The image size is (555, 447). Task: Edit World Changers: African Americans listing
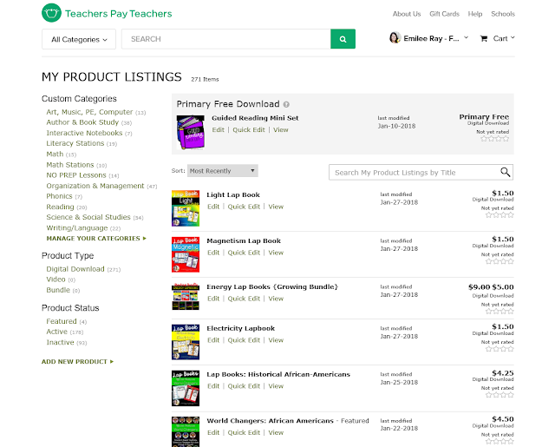tap(213, 432)
